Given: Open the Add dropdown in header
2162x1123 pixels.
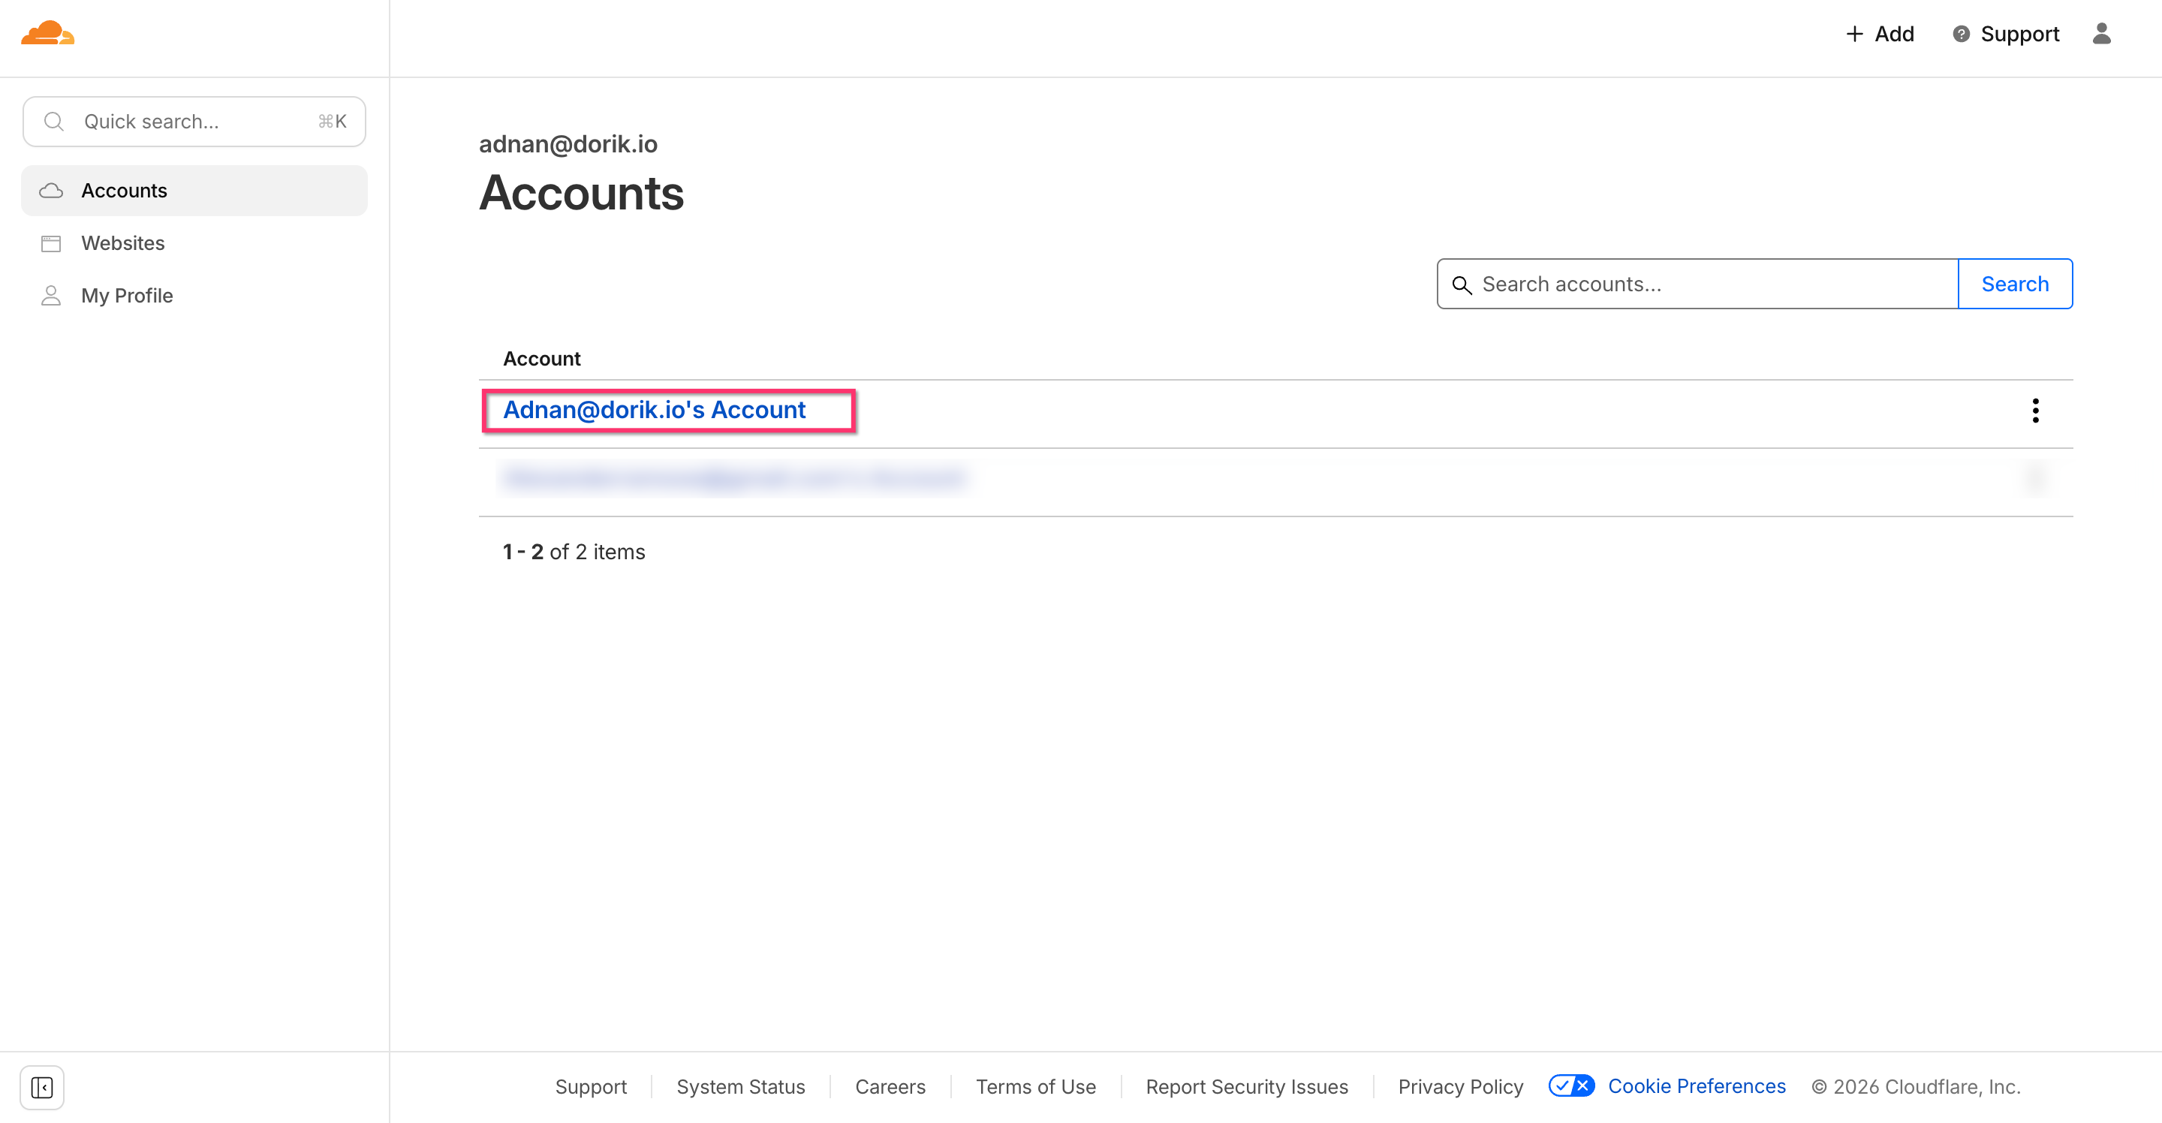Looking at the screenshot, I should click(1880, 34).
